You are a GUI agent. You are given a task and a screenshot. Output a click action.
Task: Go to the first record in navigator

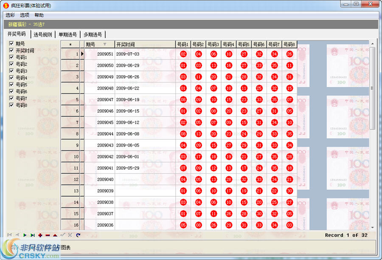(x=10, y=235)
